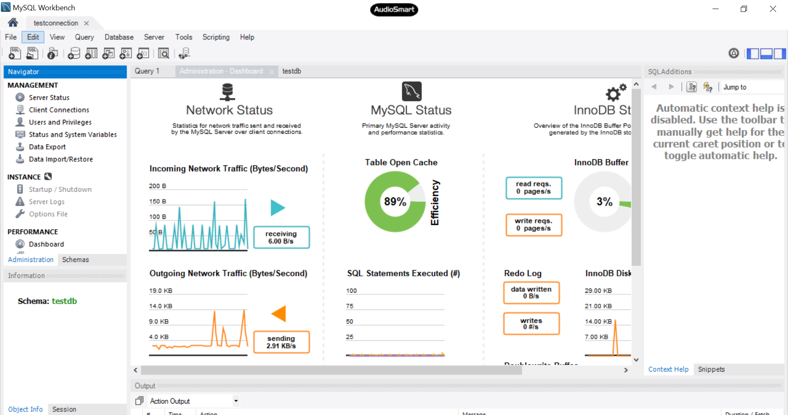Go back in context help history
The width and height of the screenshot is (788, 415).
tap(654, 87)
